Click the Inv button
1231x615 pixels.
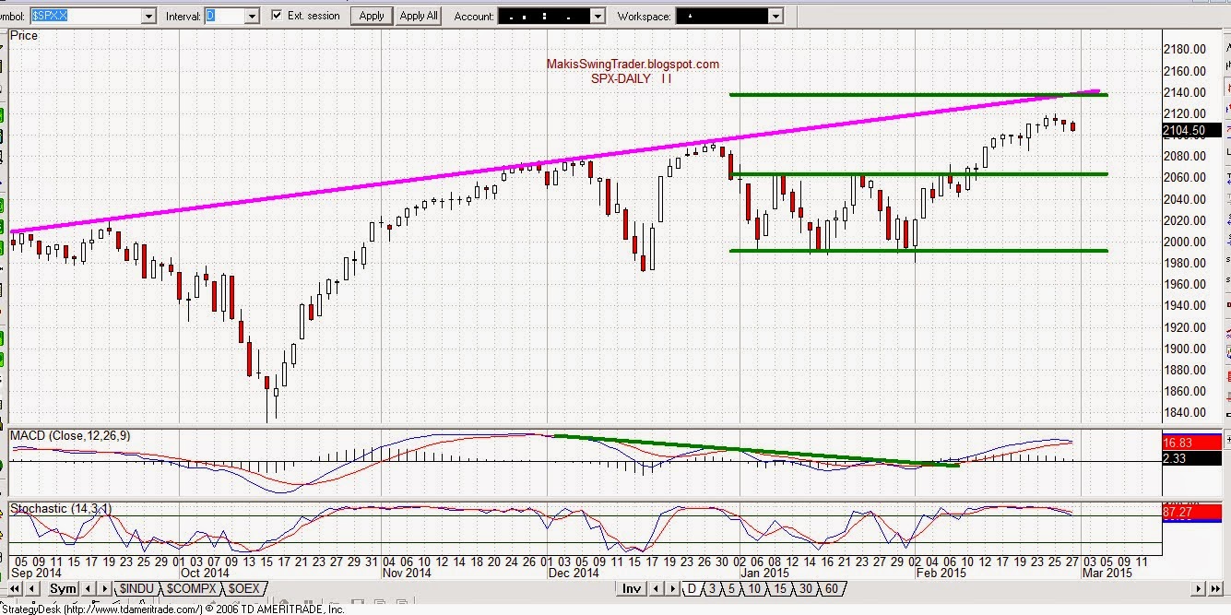pos(632,588)
